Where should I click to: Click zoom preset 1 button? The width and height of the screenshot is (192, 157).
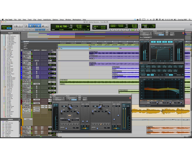15,30
